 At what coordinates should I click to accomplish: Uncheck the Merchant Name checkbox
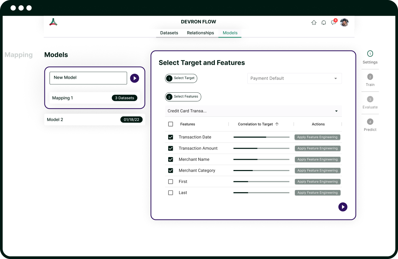point(170,159)
